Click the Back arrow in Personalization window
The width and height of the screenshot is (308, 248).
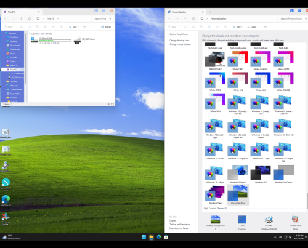coord(169,18)
